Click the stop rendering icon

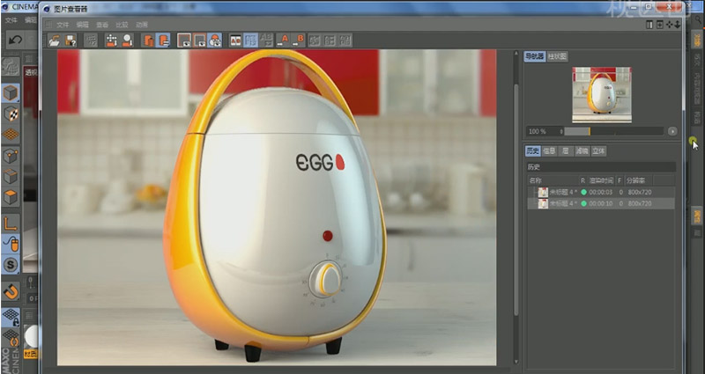point(91,40)
